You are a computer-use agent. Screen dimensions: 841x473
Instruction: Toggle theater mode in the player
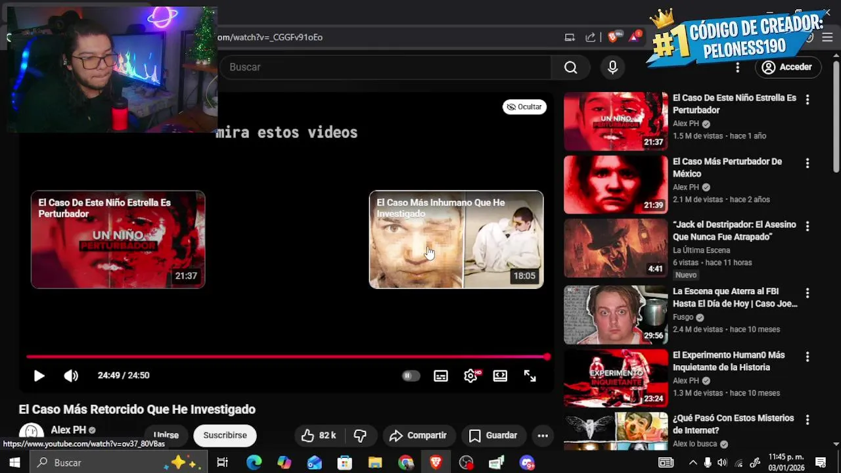[500, 376]
